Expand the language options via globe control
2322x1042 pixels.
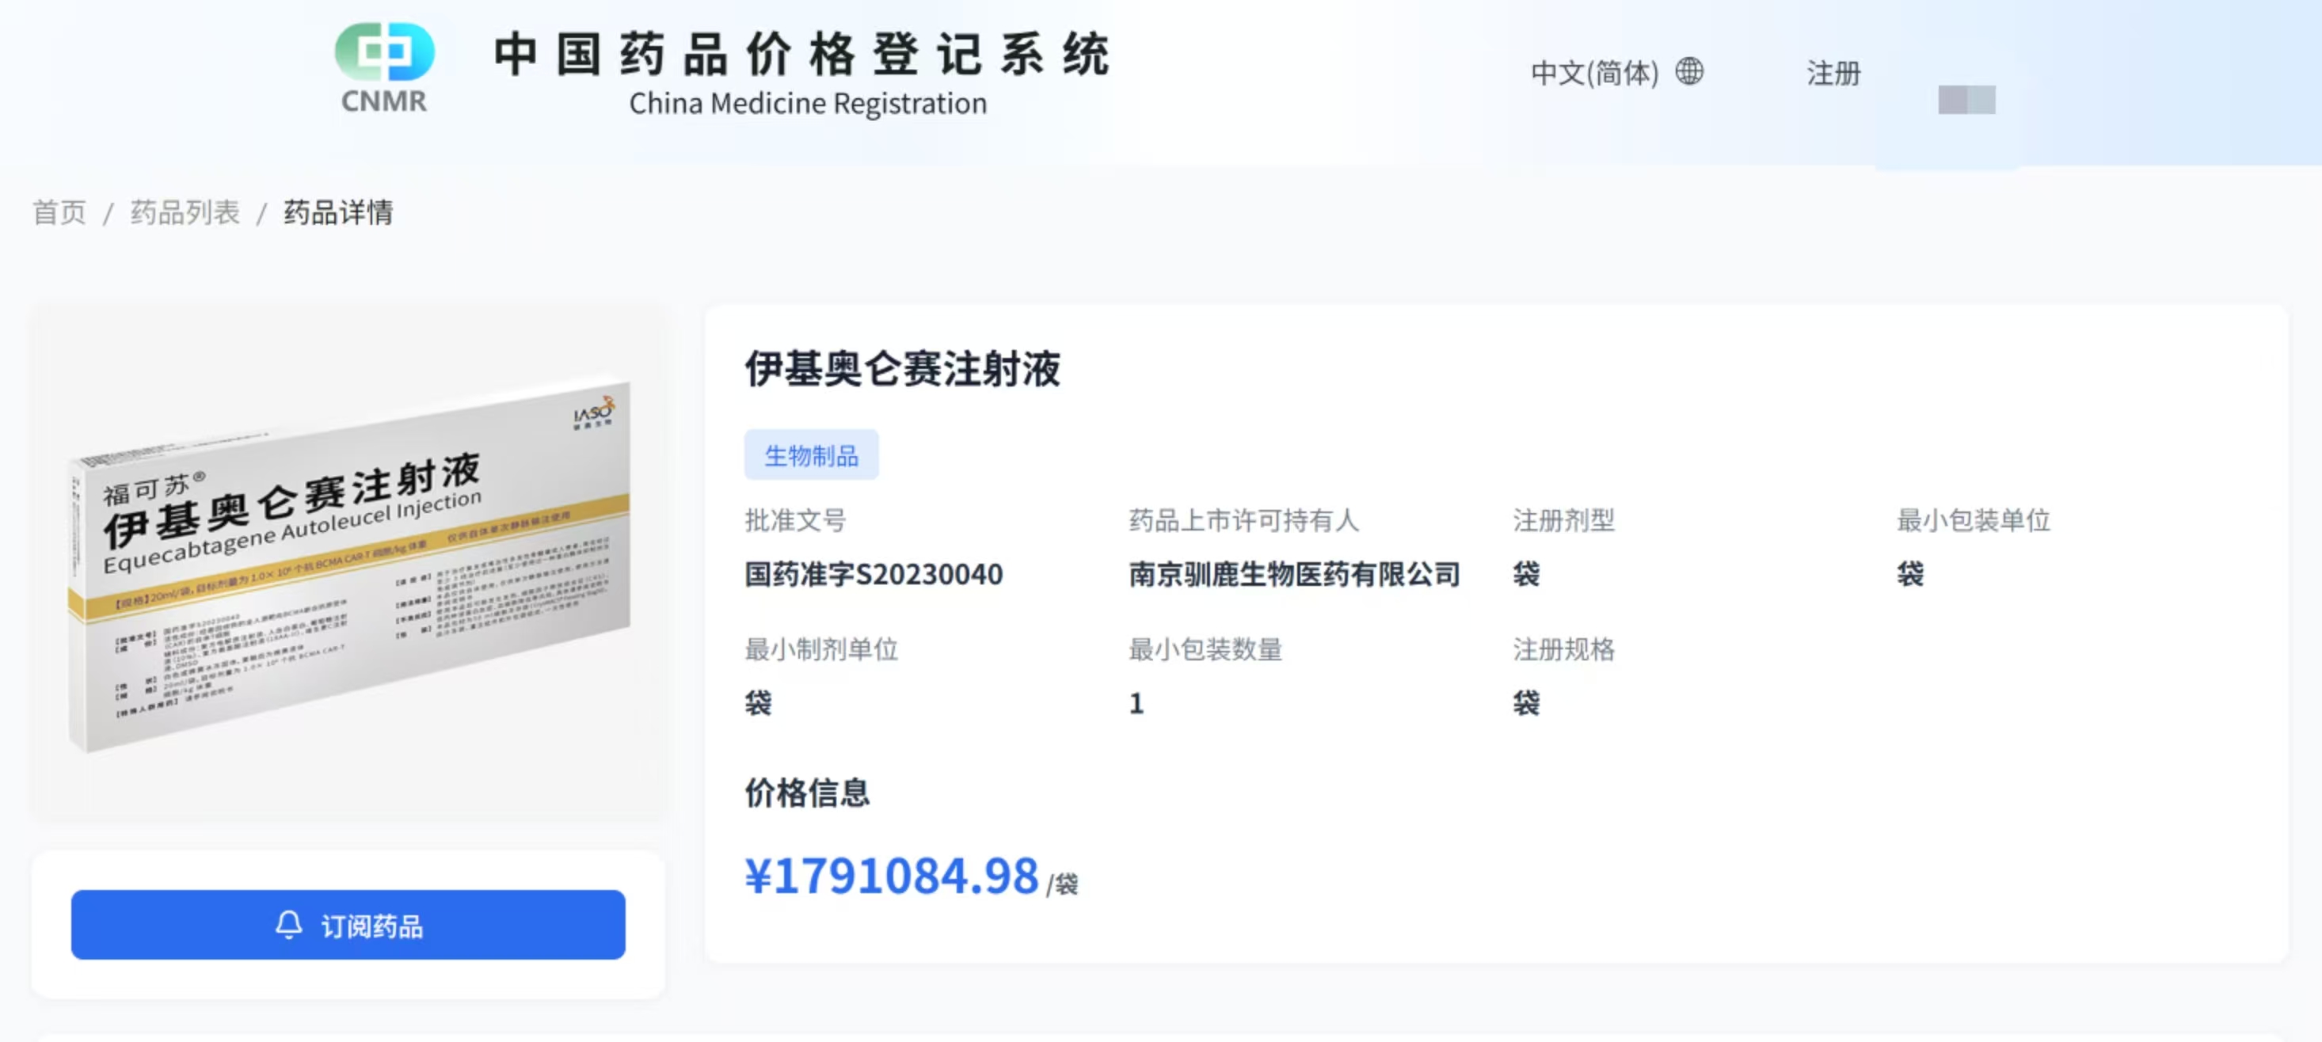coord(1691,73)
